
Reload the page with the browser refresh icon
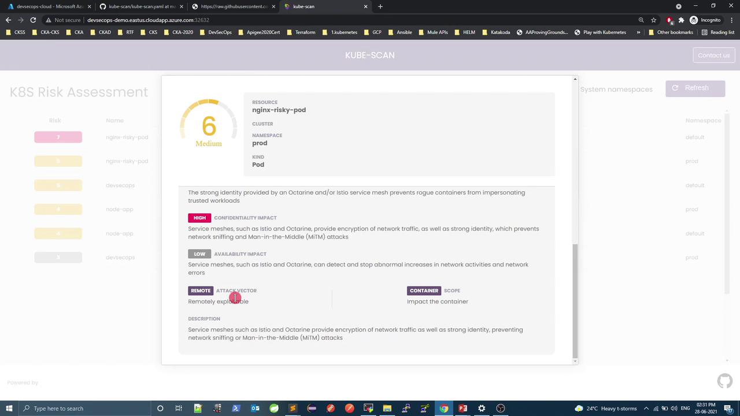(x=33, y=20)
